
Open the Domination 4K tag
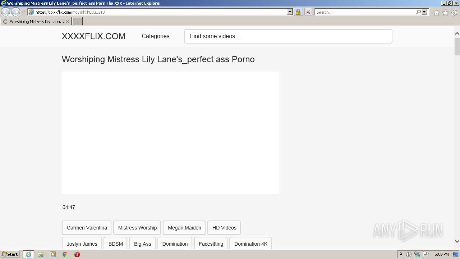(251, 244)
